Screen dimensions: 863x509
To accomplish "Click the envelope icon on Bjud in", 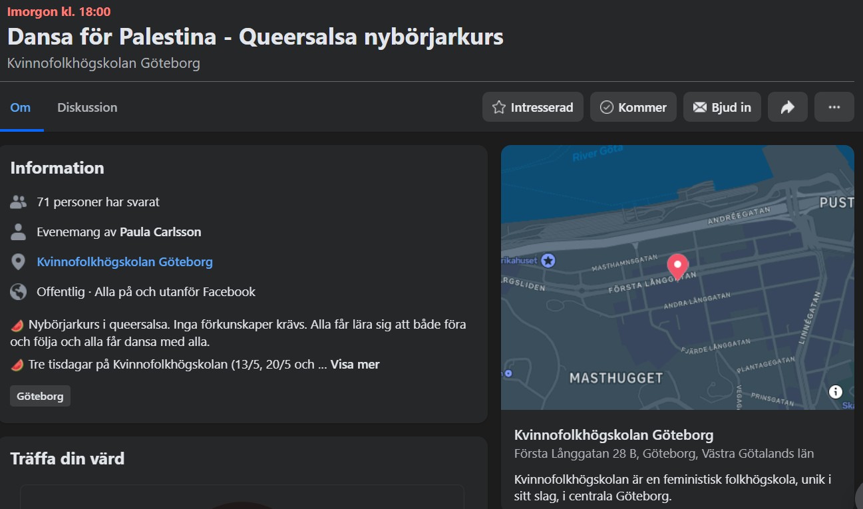I will pyautogui.click(x=699, y=107).
